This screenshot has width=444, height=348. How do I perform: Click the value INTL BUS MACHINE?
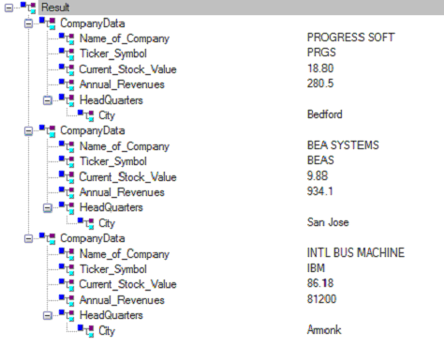[356, 252]
